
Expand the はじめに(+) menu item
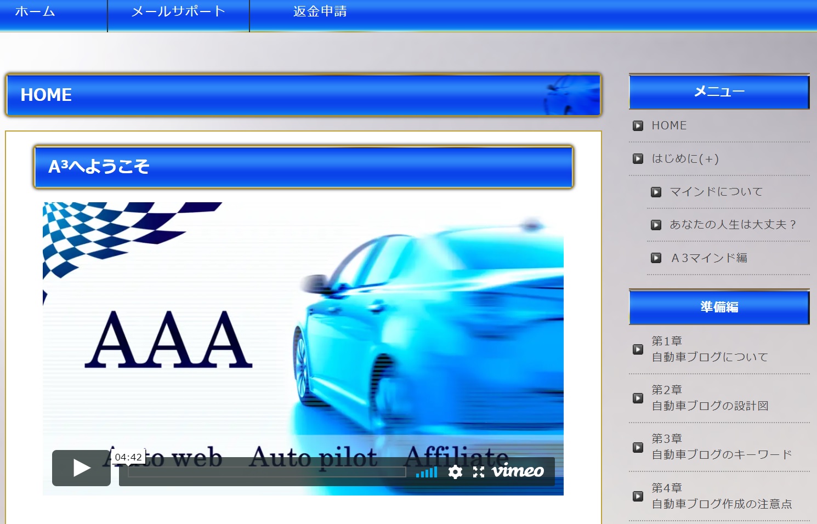(685, 158)
